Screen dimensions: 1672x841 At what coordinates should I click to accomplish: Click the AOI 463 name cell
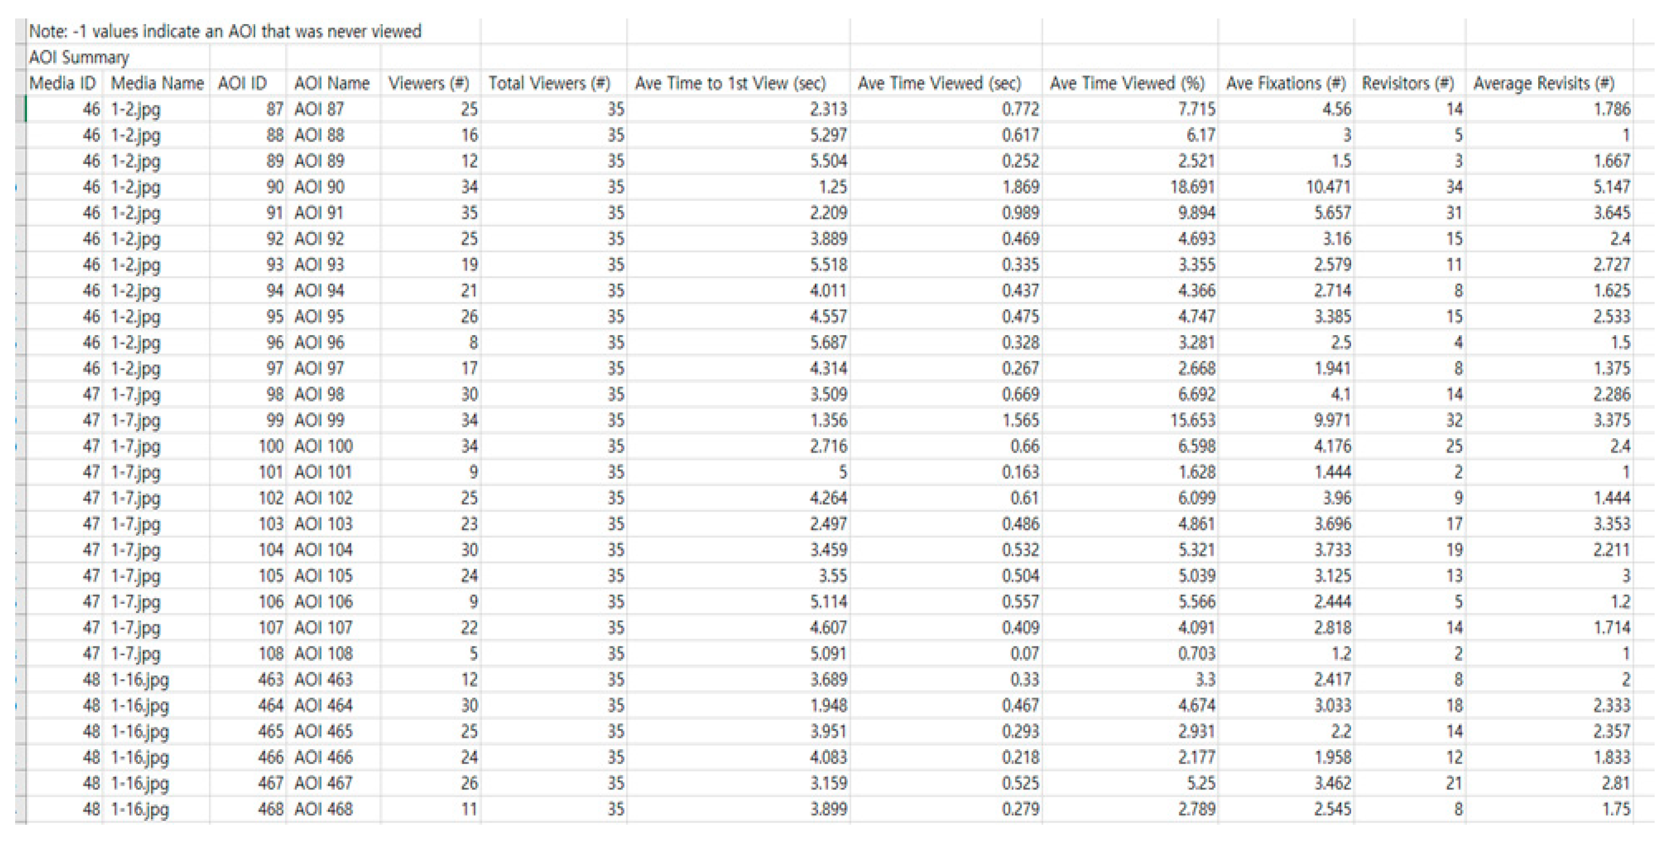[x=323, y=679]
